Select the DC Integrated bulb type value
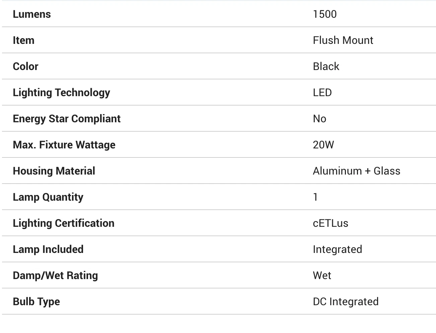Screen dimensions: 436x333 (346, 302)
